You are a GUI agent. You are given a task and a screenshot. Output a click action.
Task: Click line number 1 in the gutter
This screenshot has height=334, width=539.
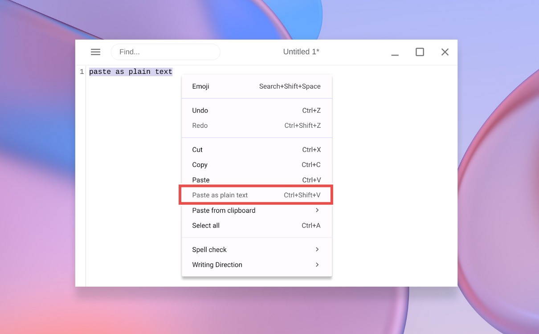pyautogui.click(x=82, y=71)
